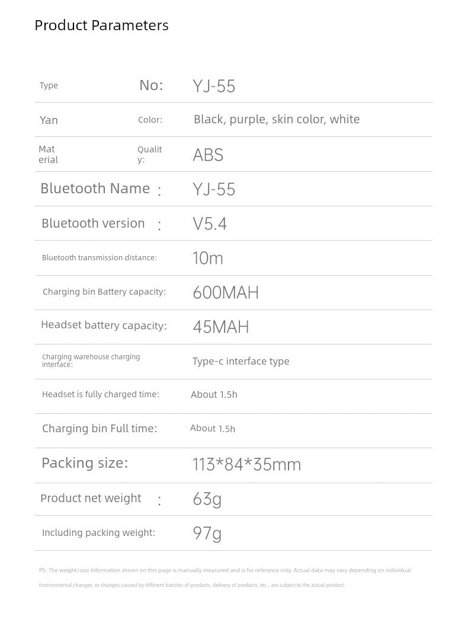This screenshot has height=632, width=468.
Task: Select the ABS material value
Action: [208, 155]
